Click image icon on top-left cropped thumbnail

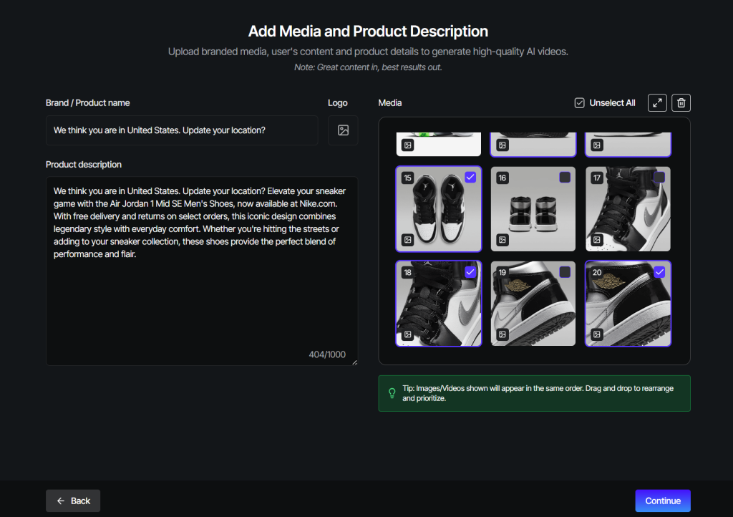[x=407, y=145]
